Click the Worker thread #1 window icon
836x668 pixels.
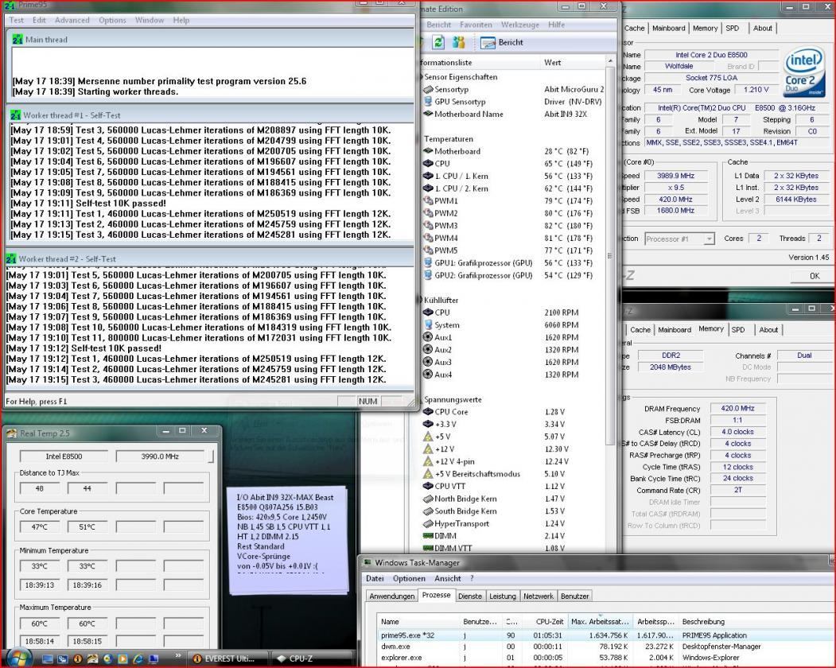pos(15,115)
